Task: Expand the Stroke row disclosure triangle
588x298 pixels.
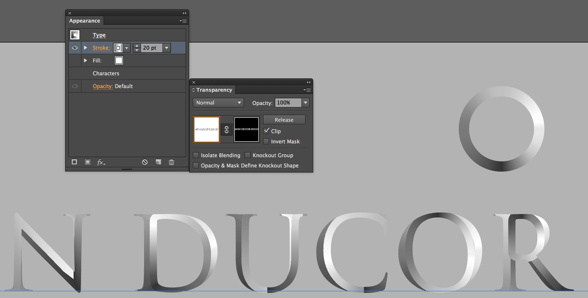Action: (86, 48)
